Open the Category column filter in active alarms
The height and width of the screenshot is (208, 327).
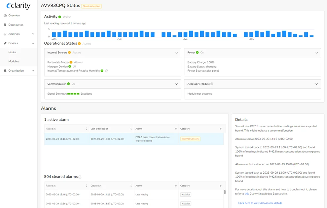point(221,129)
